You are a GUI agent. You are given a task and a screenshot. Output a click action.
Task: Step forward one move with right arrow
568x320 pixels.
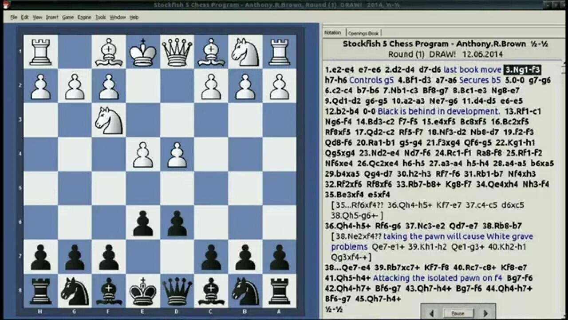485,313
